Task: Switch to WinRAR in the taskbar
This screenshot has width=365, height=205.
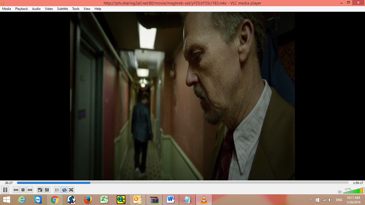Action: (x=154, y=200)
